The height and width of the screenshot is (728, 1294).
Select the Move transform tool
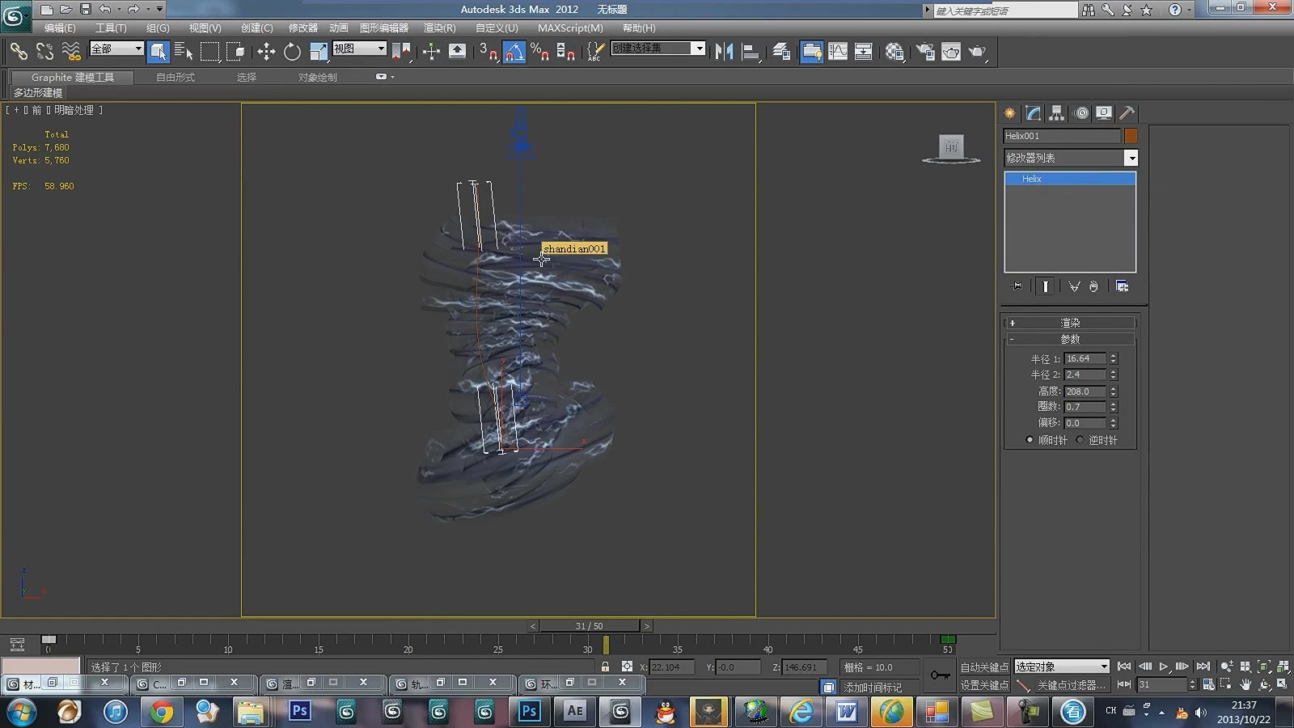pyautogui.click(x=266, y=52)
